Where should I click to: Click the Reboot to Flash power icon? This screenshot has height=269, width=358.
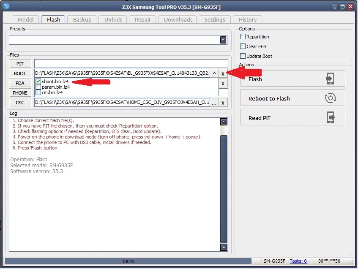tap(330, 98)
